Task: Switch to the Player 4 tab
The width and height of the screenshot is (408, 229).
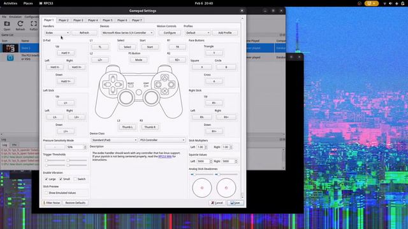Action: pyautogui.click(x=92, y=20)
